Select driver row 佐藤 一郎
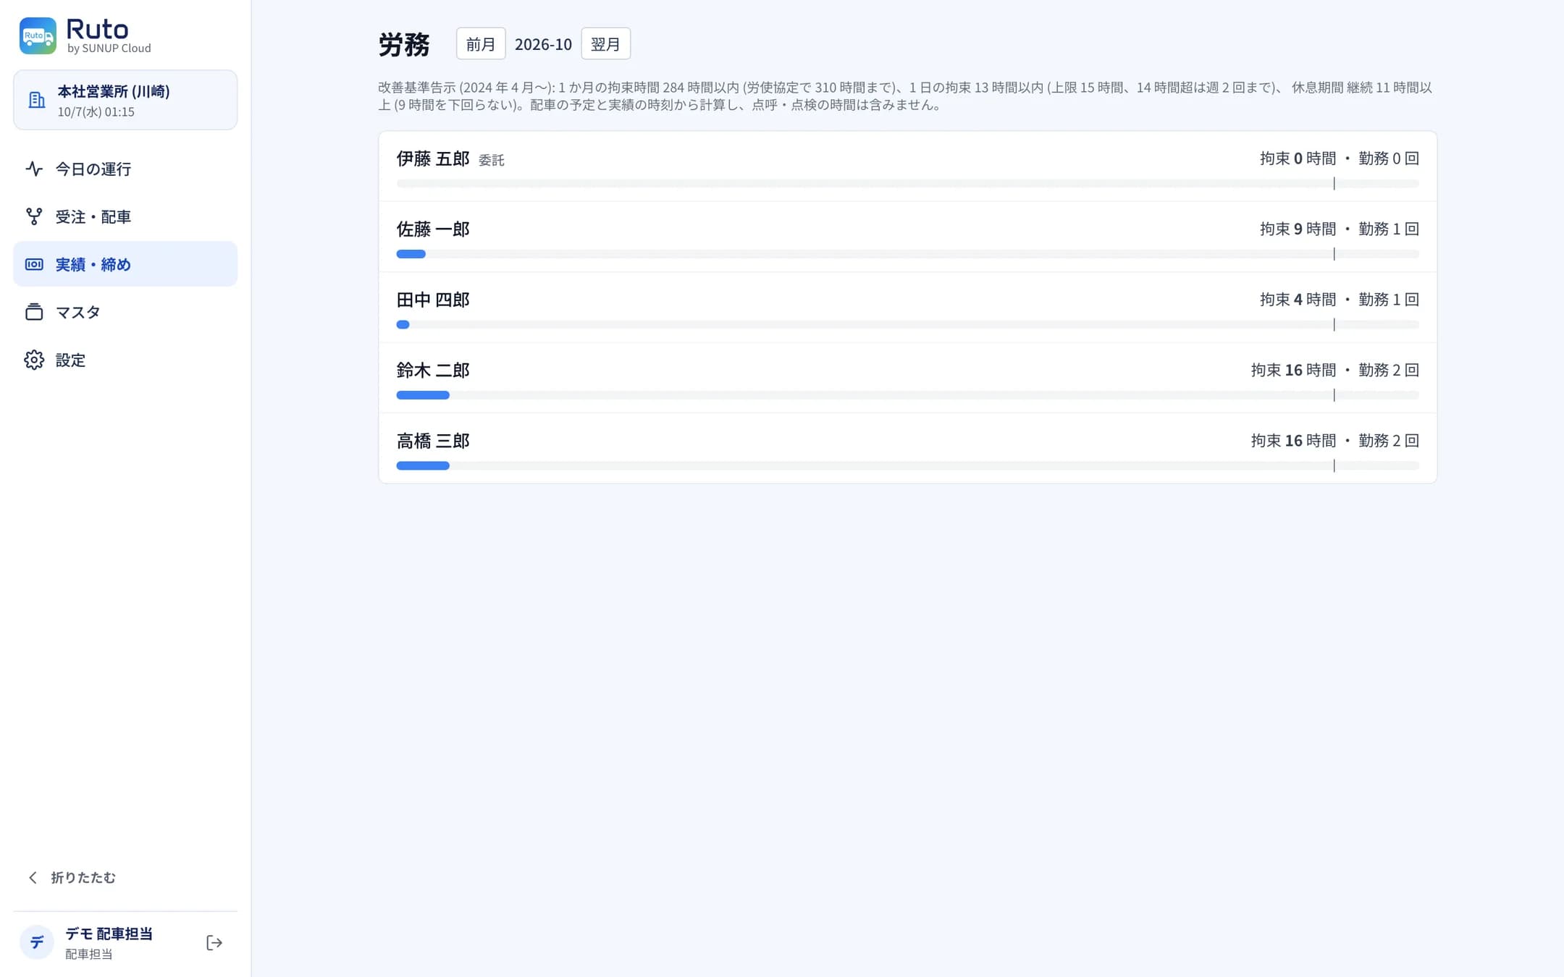Image resolution: width=1564 pixels, height=977 pixels. (x=907, y=237)
